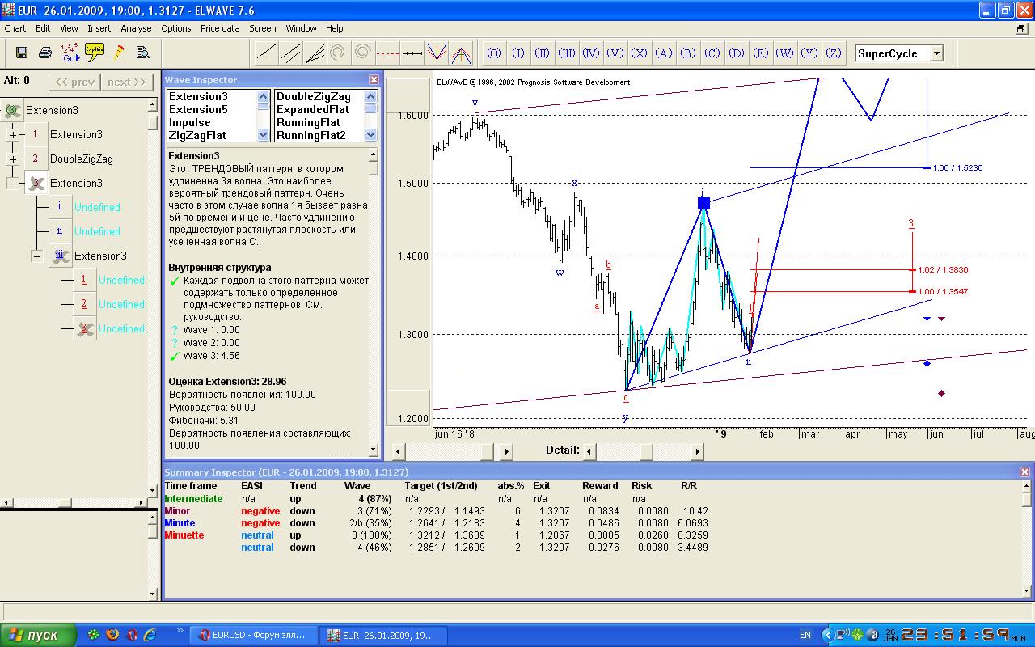Insert wave label (C)
The image size is (1035, 647).
click(712, 53)
